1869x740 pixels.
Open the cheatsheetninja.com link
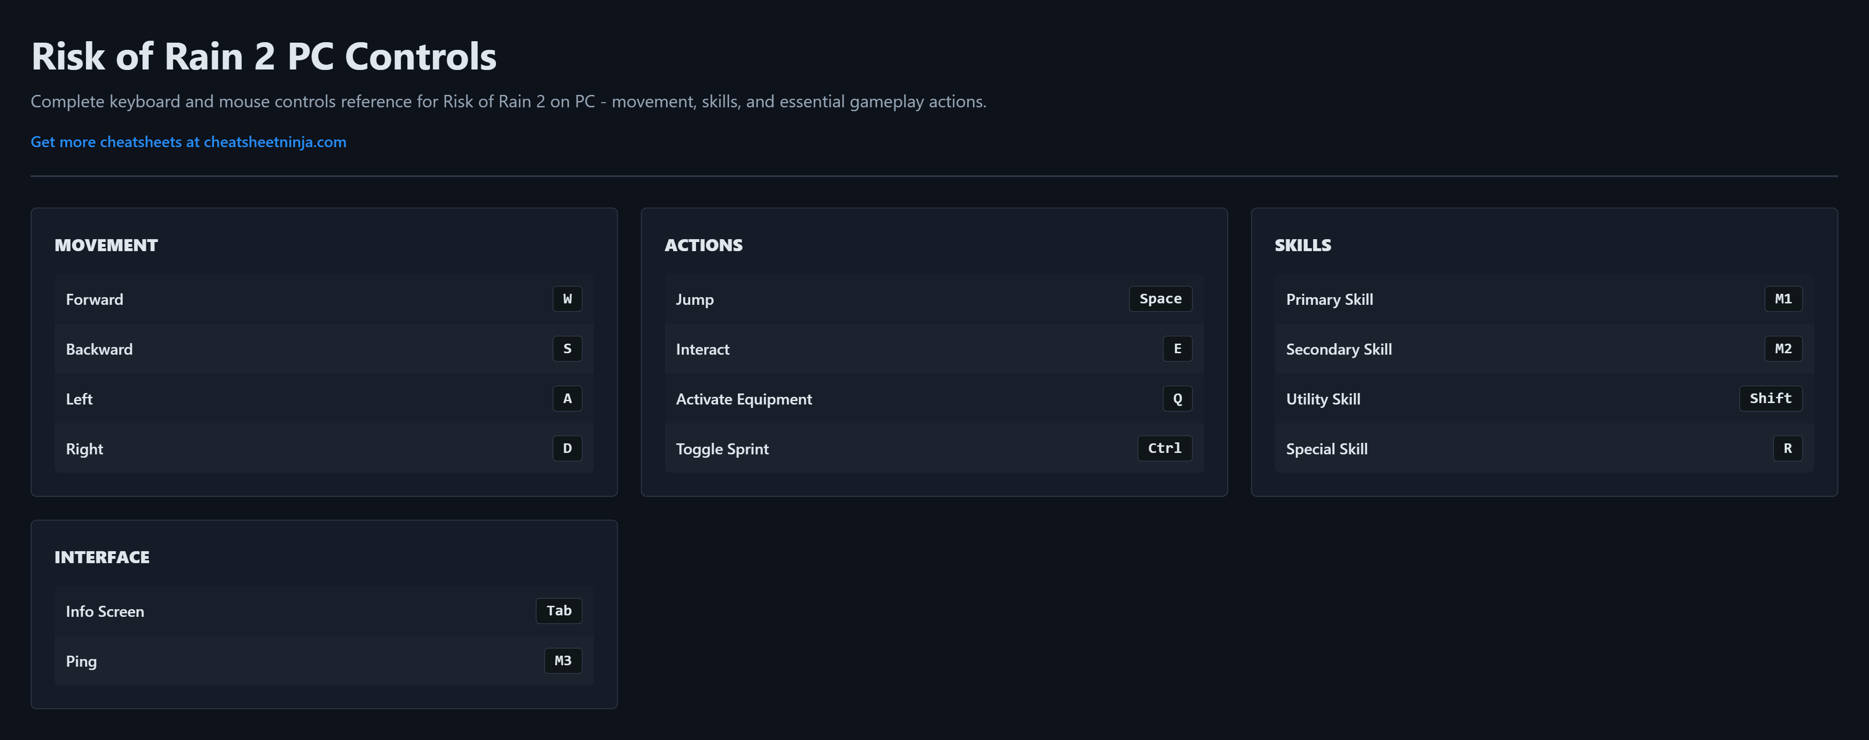188,142
